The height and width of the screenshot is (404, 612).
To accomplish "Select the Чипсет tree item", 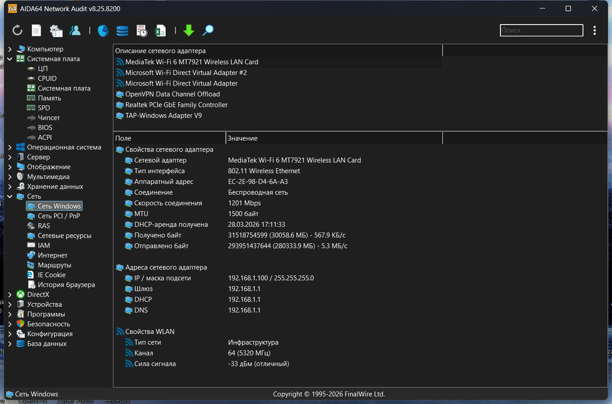I will [49, 118].
